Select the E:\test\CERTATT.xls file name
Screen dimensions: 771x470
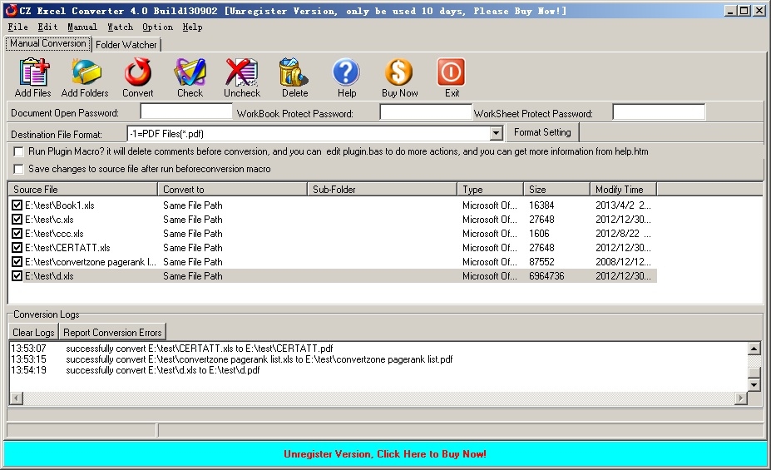[67, 247]
